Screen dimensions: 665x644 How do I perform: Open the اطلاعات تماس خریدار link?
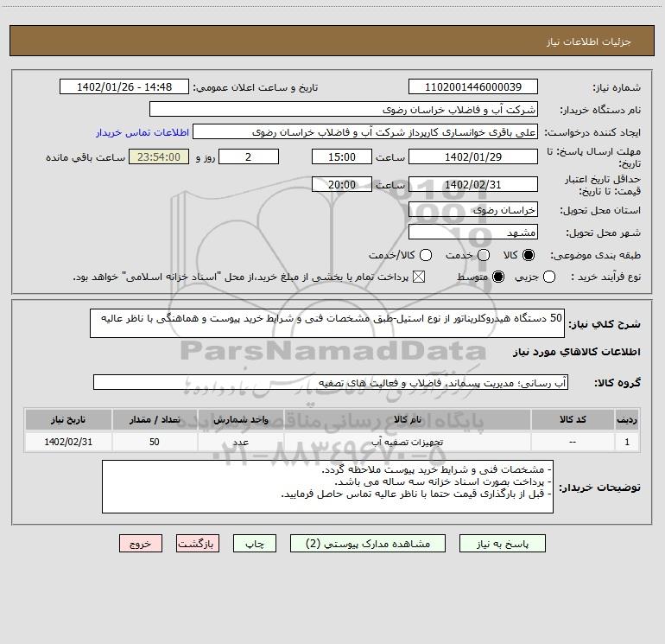(x=142, y=132)
